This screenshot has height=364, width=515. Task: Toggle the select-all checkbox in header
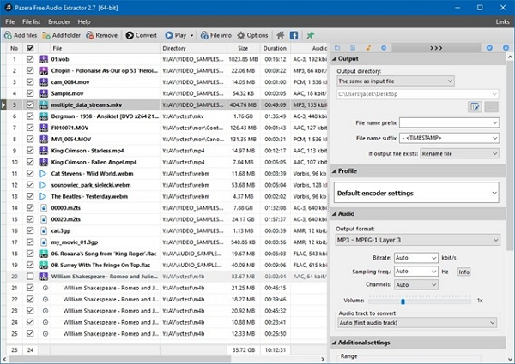pos(30,48)
